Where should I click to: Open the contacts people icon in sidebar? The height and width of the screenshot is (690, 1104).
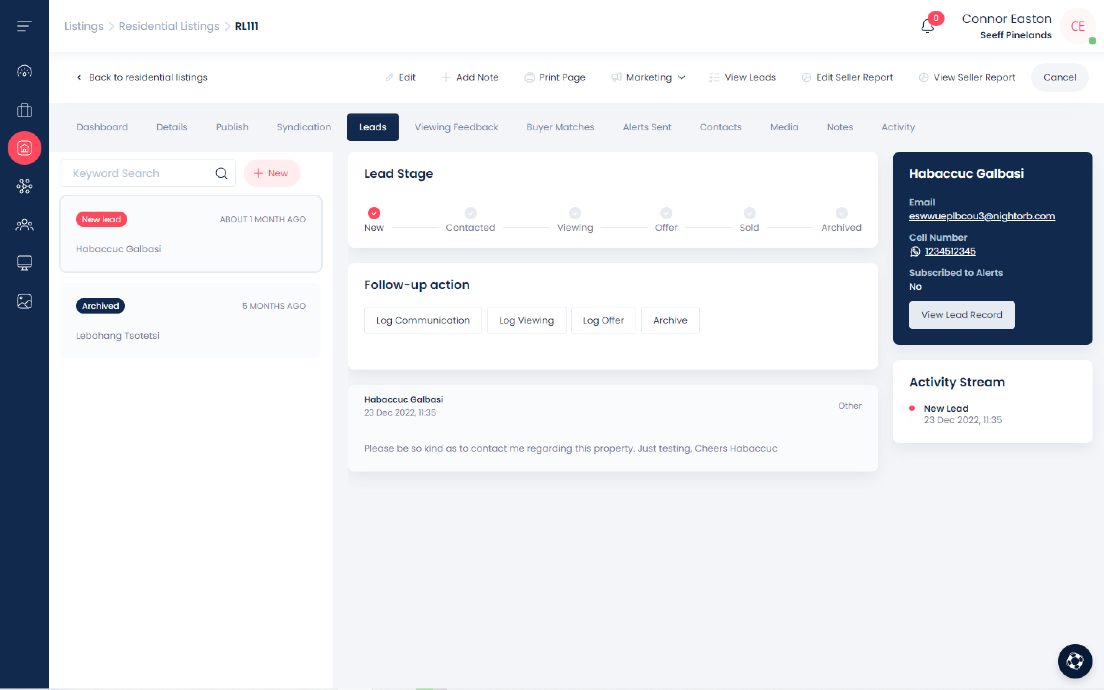pyautogui.click(x=24, y=225)
